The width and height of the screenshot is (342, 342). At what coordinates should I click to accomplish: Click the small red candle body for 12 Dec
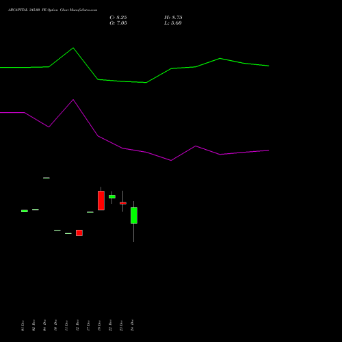click(79, 233)
